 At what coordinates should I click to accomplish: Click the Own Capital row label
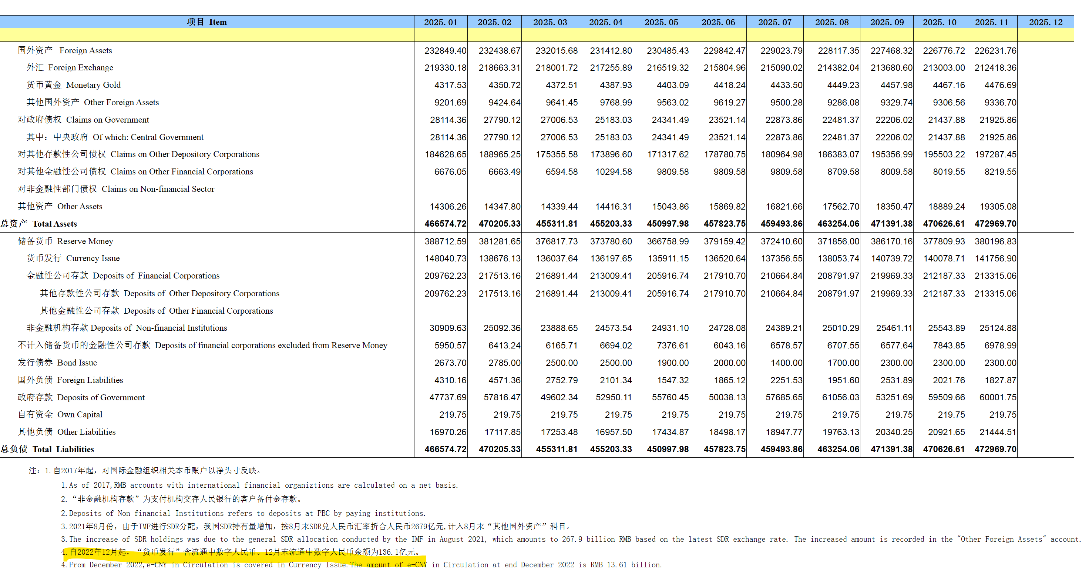[60, 415]
